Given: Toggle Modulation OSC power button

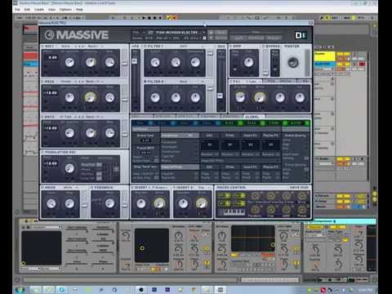Looking at the screenshot, I should (x=42, y=152).
